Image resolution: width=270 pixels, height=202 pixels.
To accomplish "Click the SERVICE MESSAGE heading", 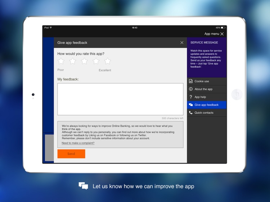I will [204, 43].
